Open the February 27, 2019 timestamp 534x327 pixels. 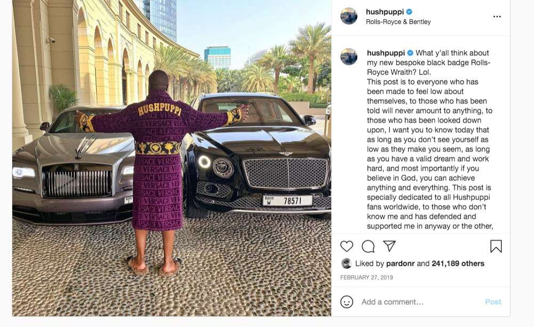pyautogui.click(x=366, y=277)
